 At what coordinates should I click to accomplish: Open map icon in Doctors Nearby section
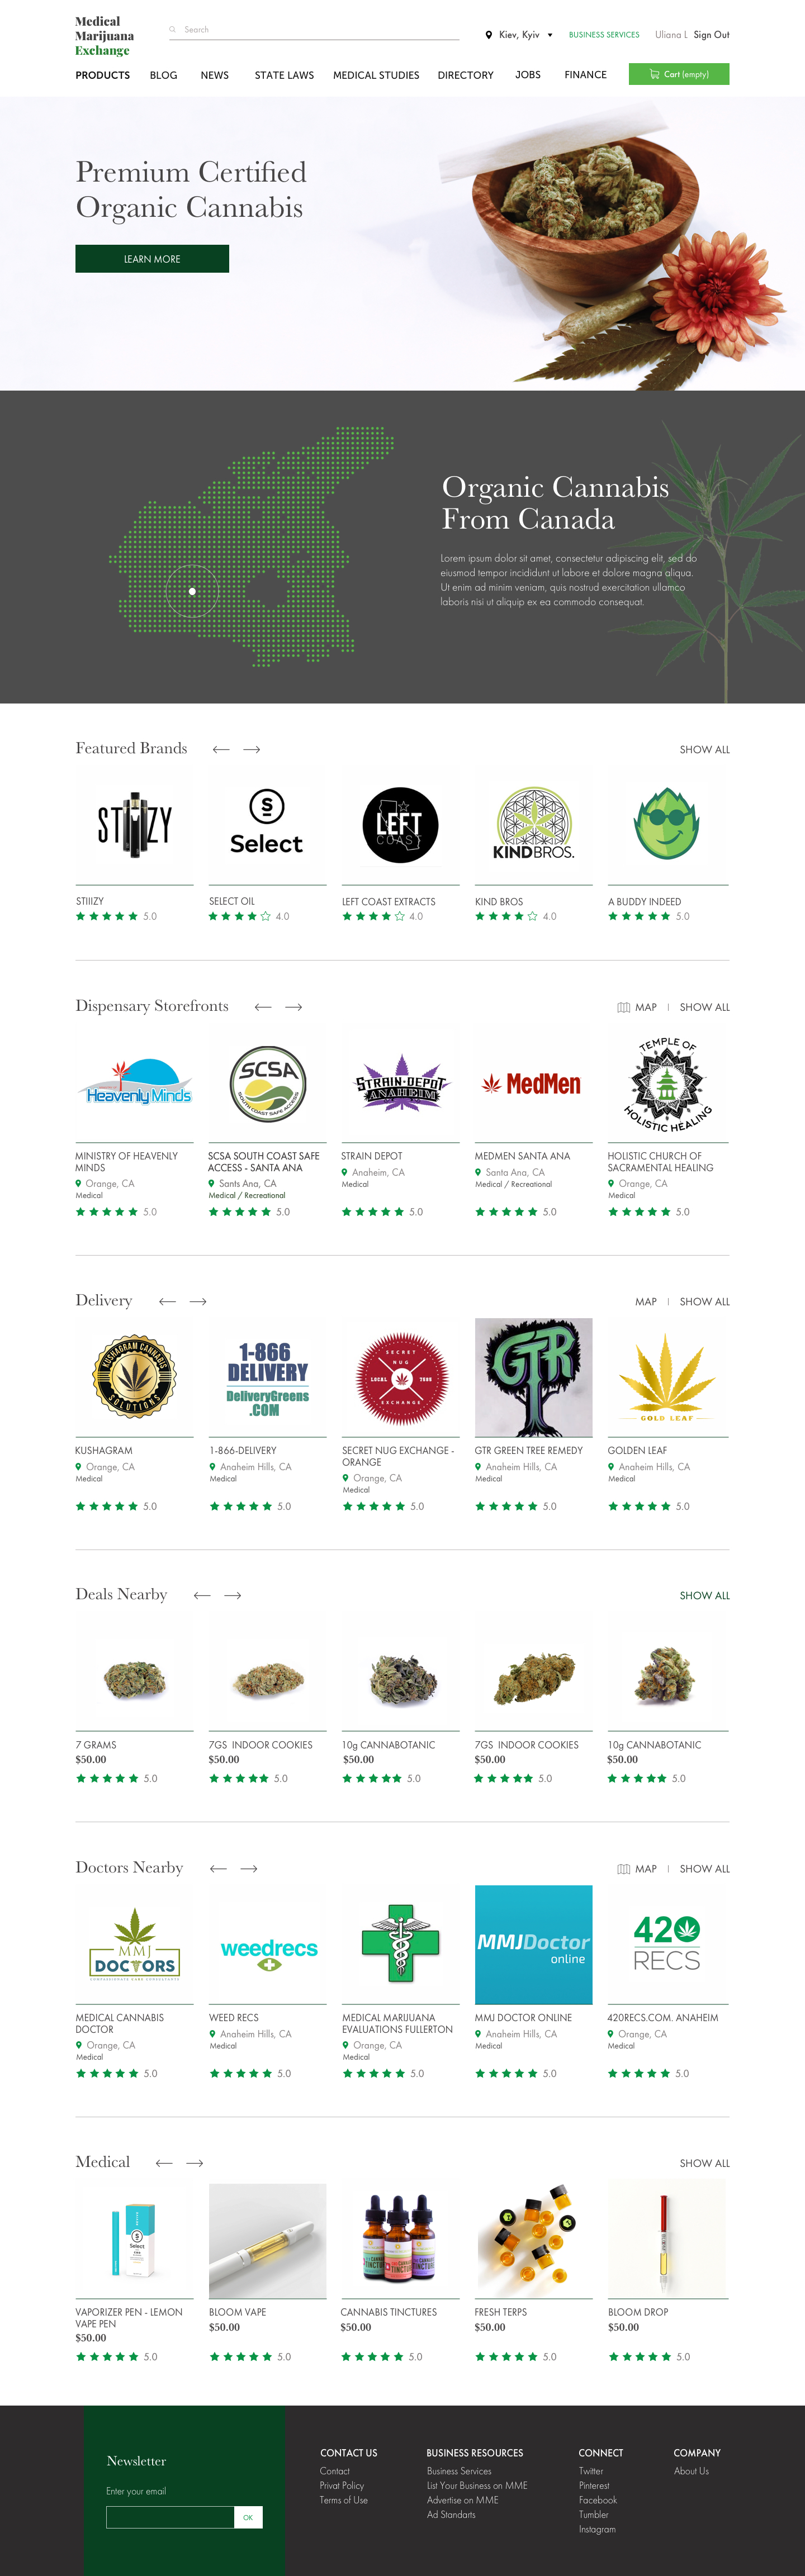tap(623, 1868)
